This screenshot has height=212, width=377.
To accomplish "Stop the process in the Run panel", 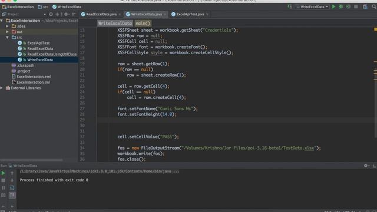I will pyautogui.click(x=3, y=180).
